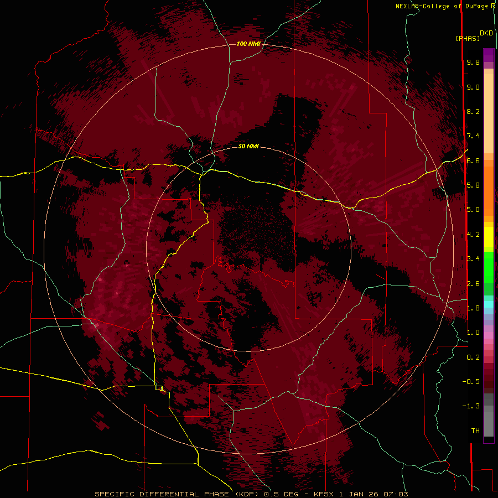This screenshot has width=498, height=498.
Task: Click the 07:03 timestamp in the caption
Action: coord(396,494)
